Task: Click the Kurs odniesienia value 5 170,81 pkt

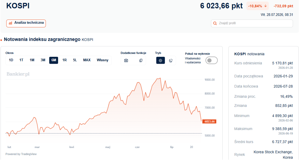Action: [282, 63]
